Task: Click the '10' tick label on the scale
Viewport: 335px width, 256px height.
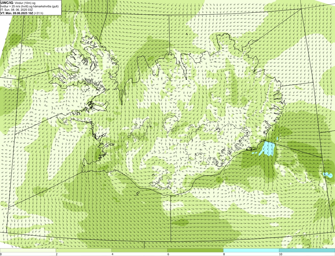Action: (280, 254)
